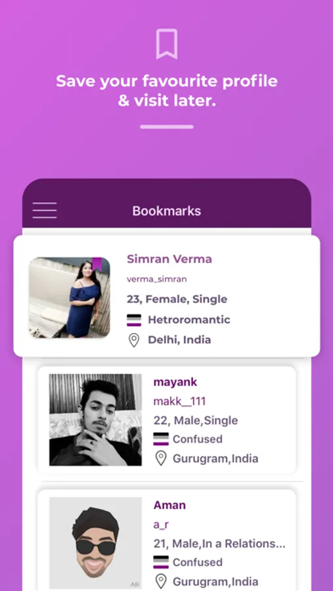Tap the bookmark outline icon at top

pos(167,44)
